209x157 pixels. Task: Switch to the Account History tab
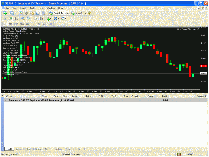click(x=24, y=149)
